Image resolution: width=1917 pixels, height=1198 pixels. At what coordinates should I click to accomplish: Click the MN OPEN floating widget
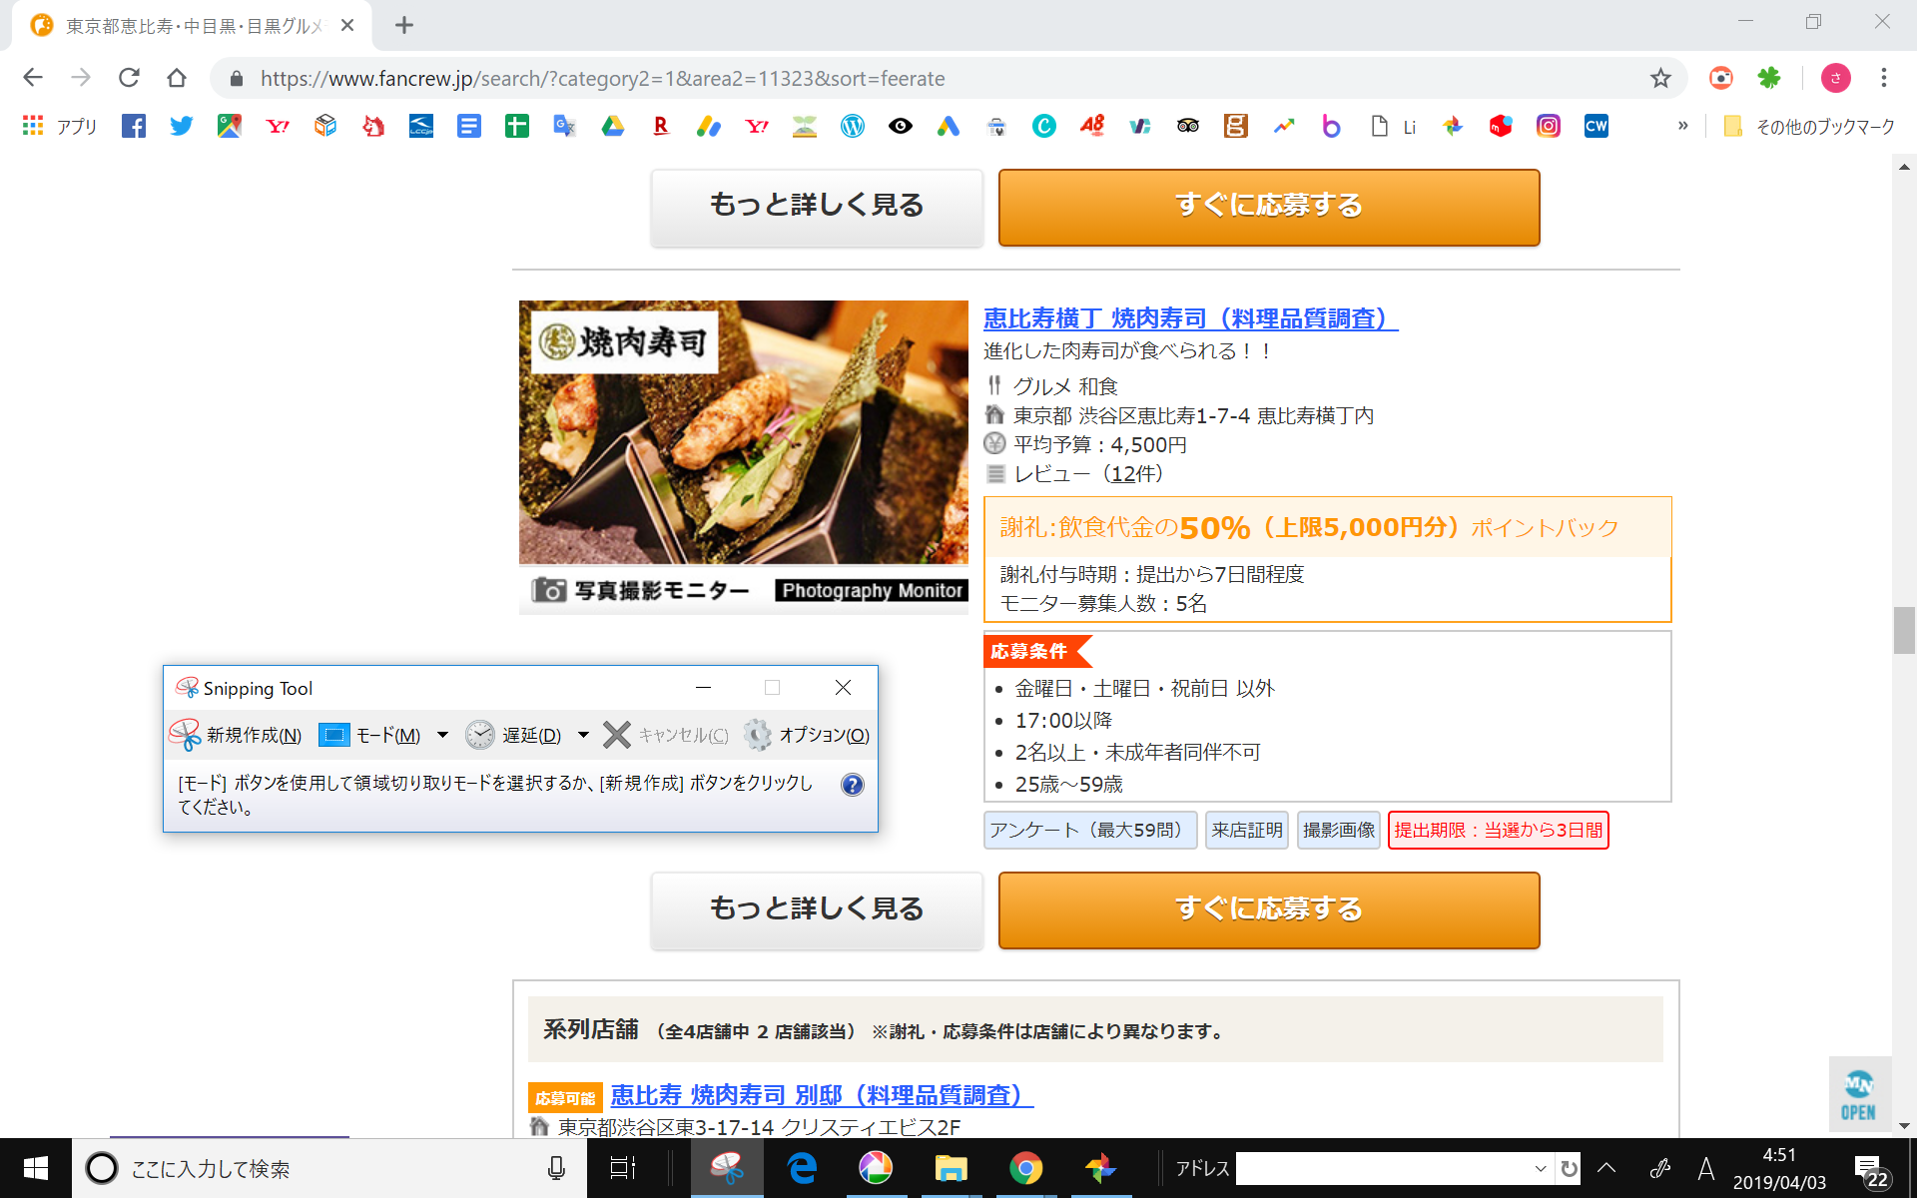1858,1096
